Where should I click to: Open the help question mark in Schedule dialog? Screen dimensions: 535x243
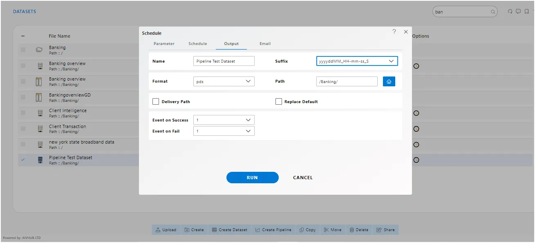pos(394,32)
